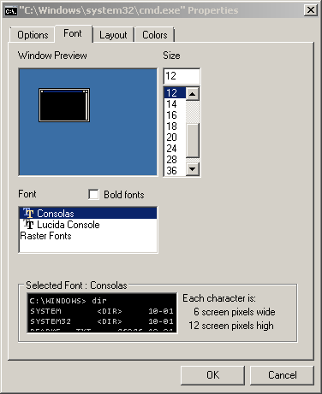Click the TrueType icon beside Consolas
The height and width of the screenshot is (394, 322).
pyautogui.click(x=28, y=213)
